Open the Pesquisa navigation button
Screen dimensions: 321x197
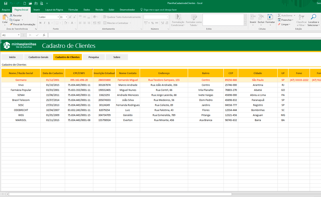coord(93,57)
